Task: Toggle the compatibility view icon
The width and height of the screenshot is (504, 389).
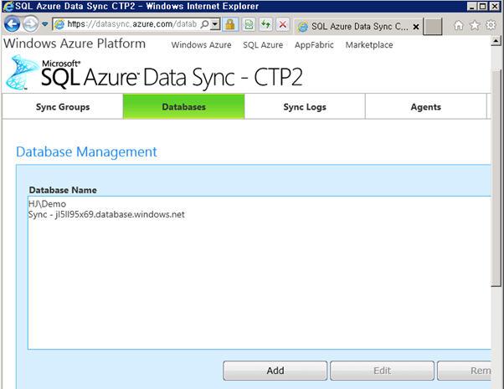Action: (249, 24)
